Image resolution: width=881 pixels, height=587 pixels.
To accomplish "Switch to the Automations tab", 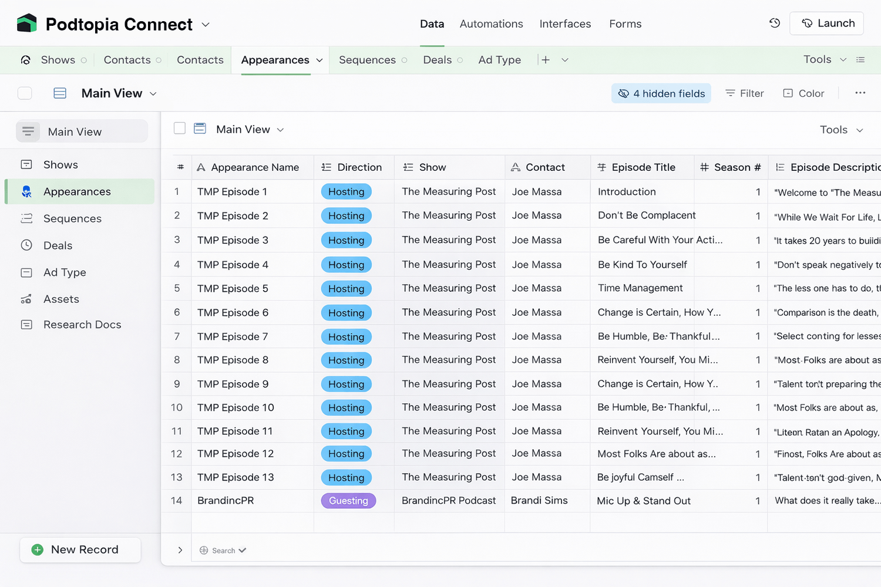I will (491, 24).
